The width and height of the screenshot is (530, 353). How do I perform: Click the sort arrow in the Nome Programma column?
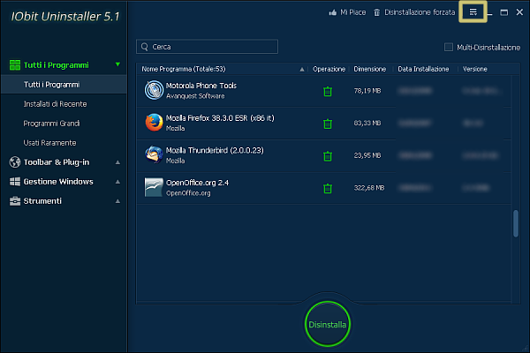[302, 69]
